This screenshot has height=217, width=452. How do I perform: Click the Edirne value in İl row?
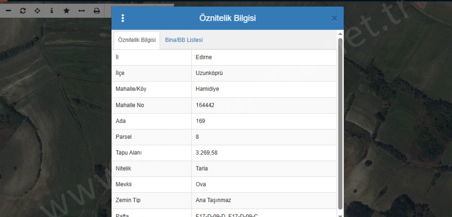click(204, 57)
